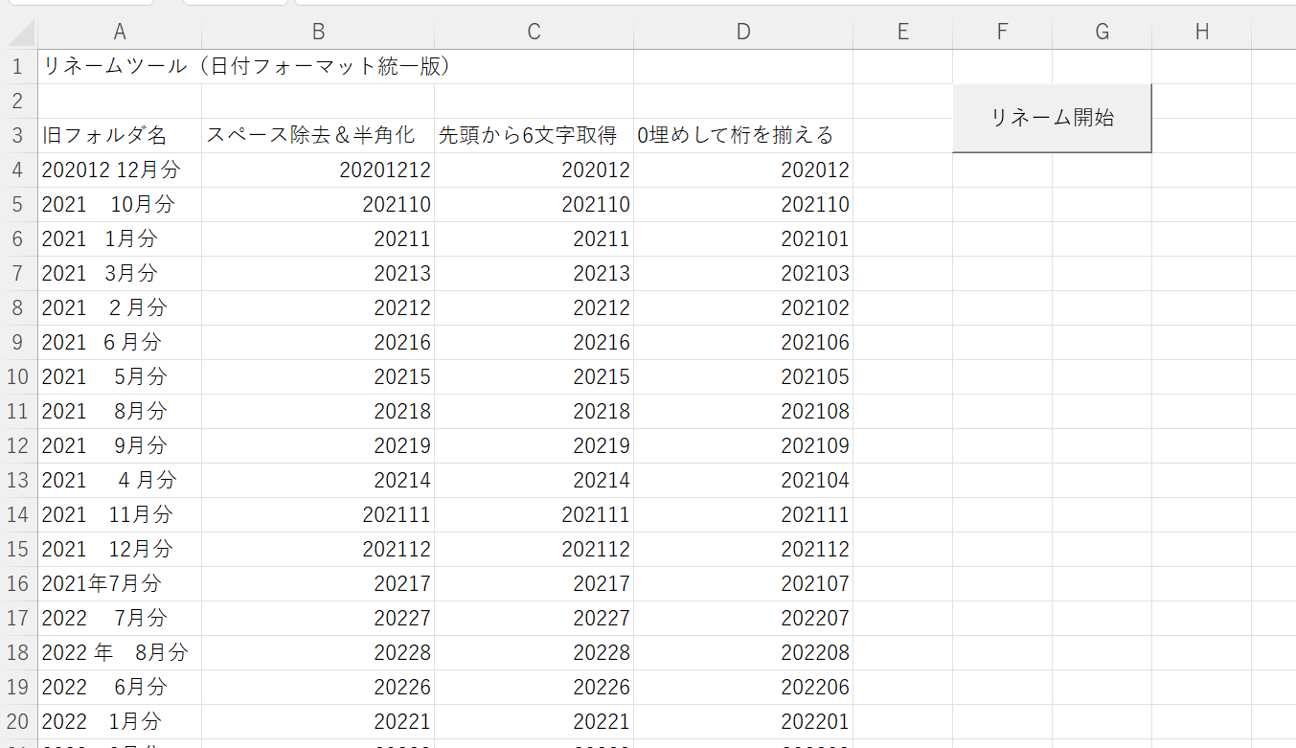The height and width of the screenshot is (748, 1296).
Task: Select row 10 header
Action: pyautogui.click(x=18, y=377)
